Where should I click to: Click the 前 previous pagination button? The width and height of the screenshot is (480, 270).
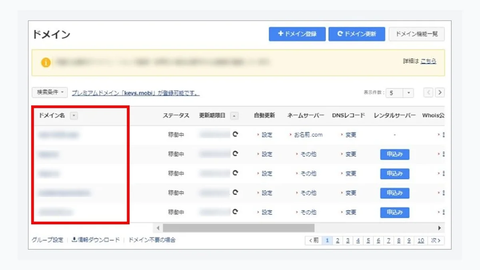314,240
